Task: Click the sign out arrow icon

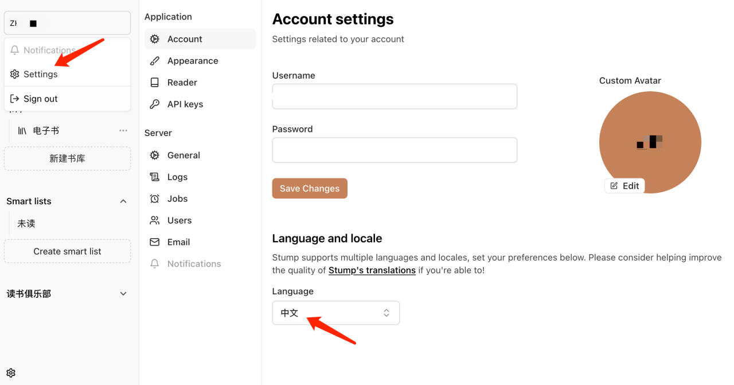Action: 15,99
